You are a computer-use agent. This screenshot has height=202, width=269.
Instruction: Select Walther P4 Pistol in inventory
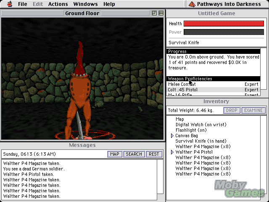[194, 152]
